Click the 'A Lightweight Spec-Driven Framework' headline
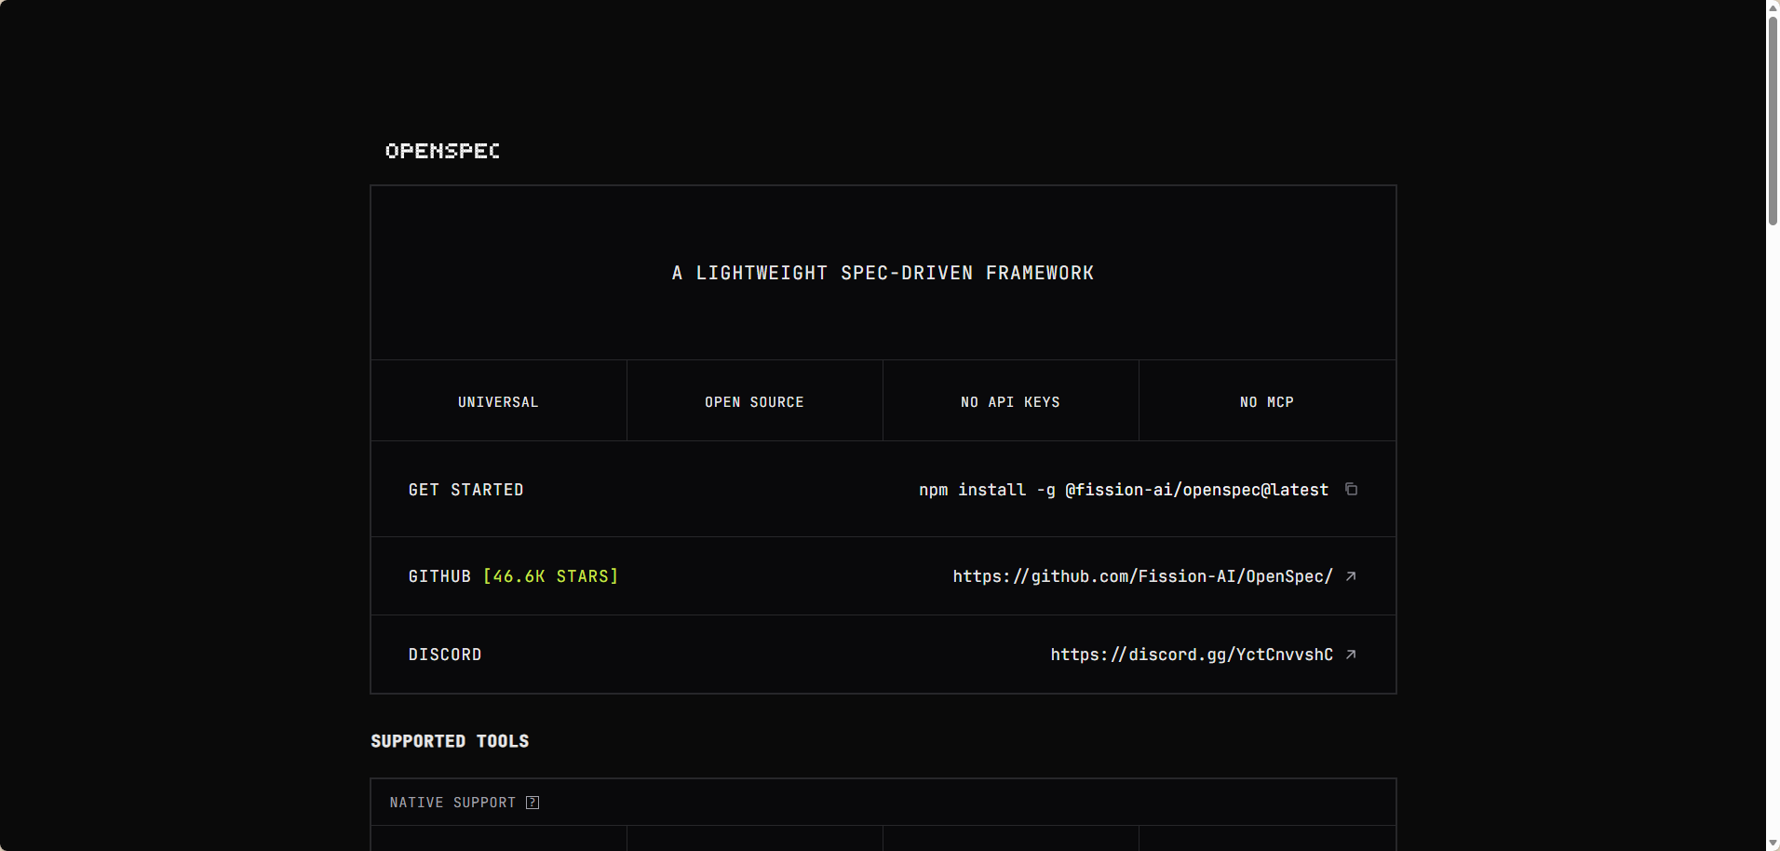1780x851 pixels. tap(883, 273)
